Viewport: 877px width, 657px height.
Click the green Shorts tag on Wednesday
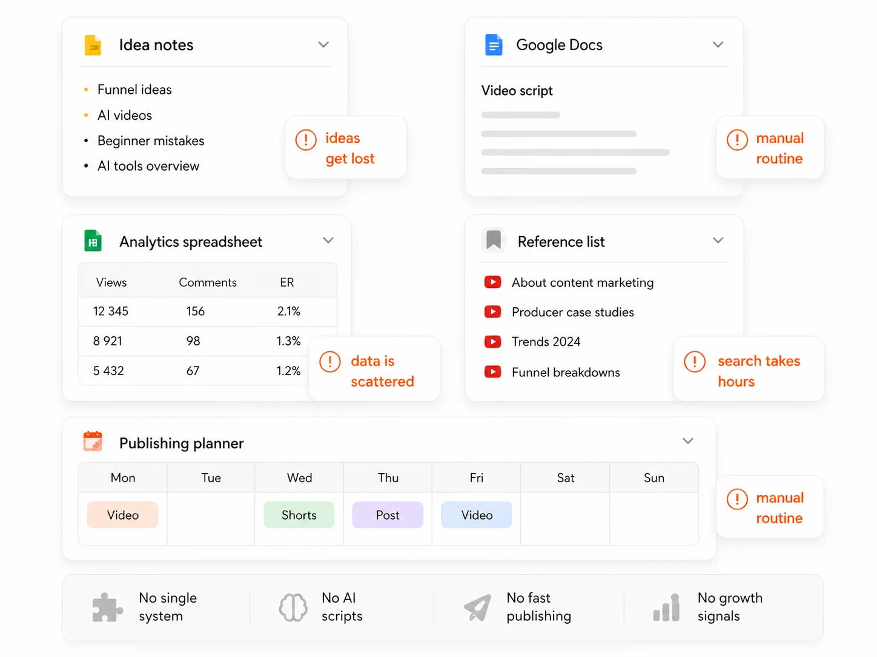point(299,515)
